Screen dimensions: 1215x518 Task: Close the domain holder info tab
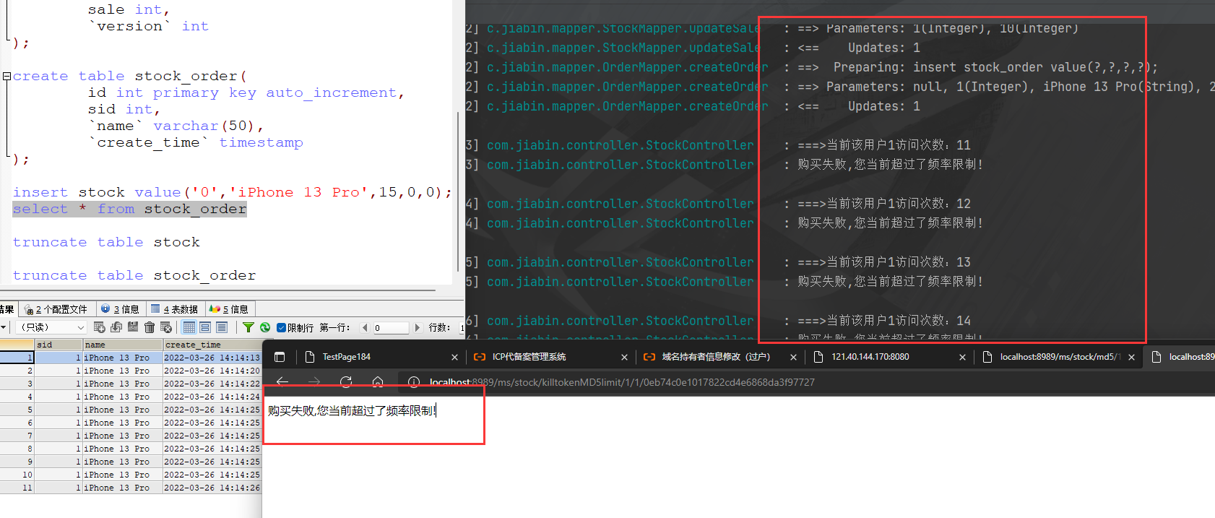793,357
